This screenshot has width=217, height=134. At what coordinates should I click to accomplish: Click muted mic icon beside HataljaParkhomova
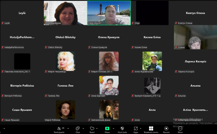pyautogui.click(x=2, y=47)
